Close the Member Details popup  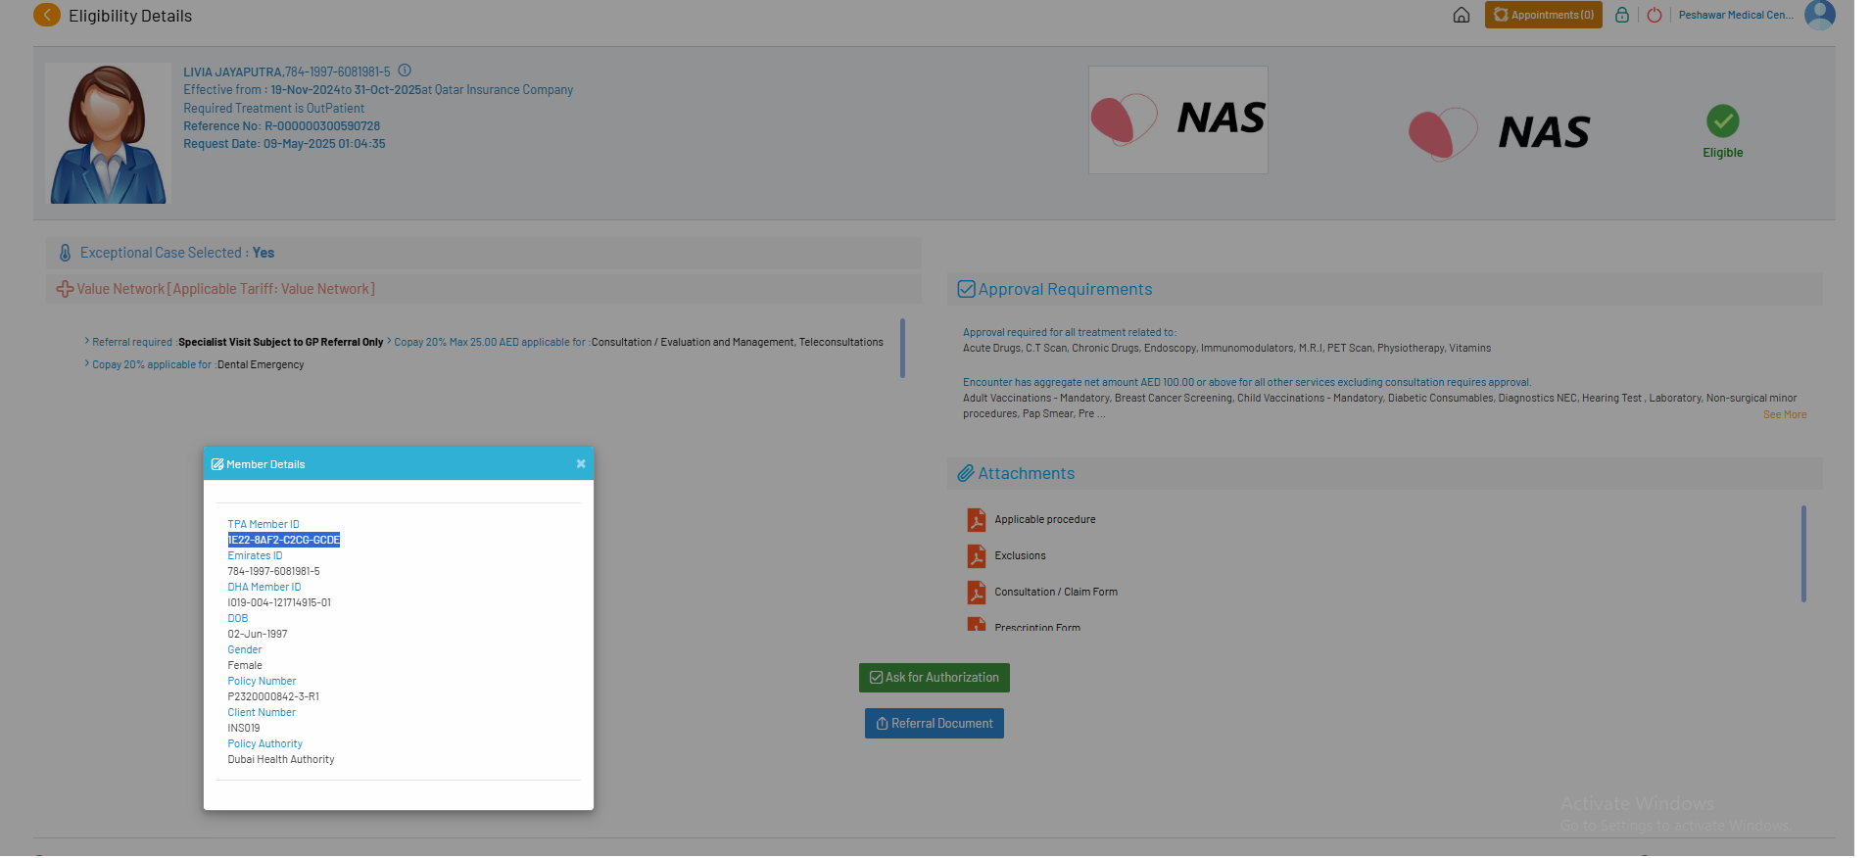coord(581,464)
